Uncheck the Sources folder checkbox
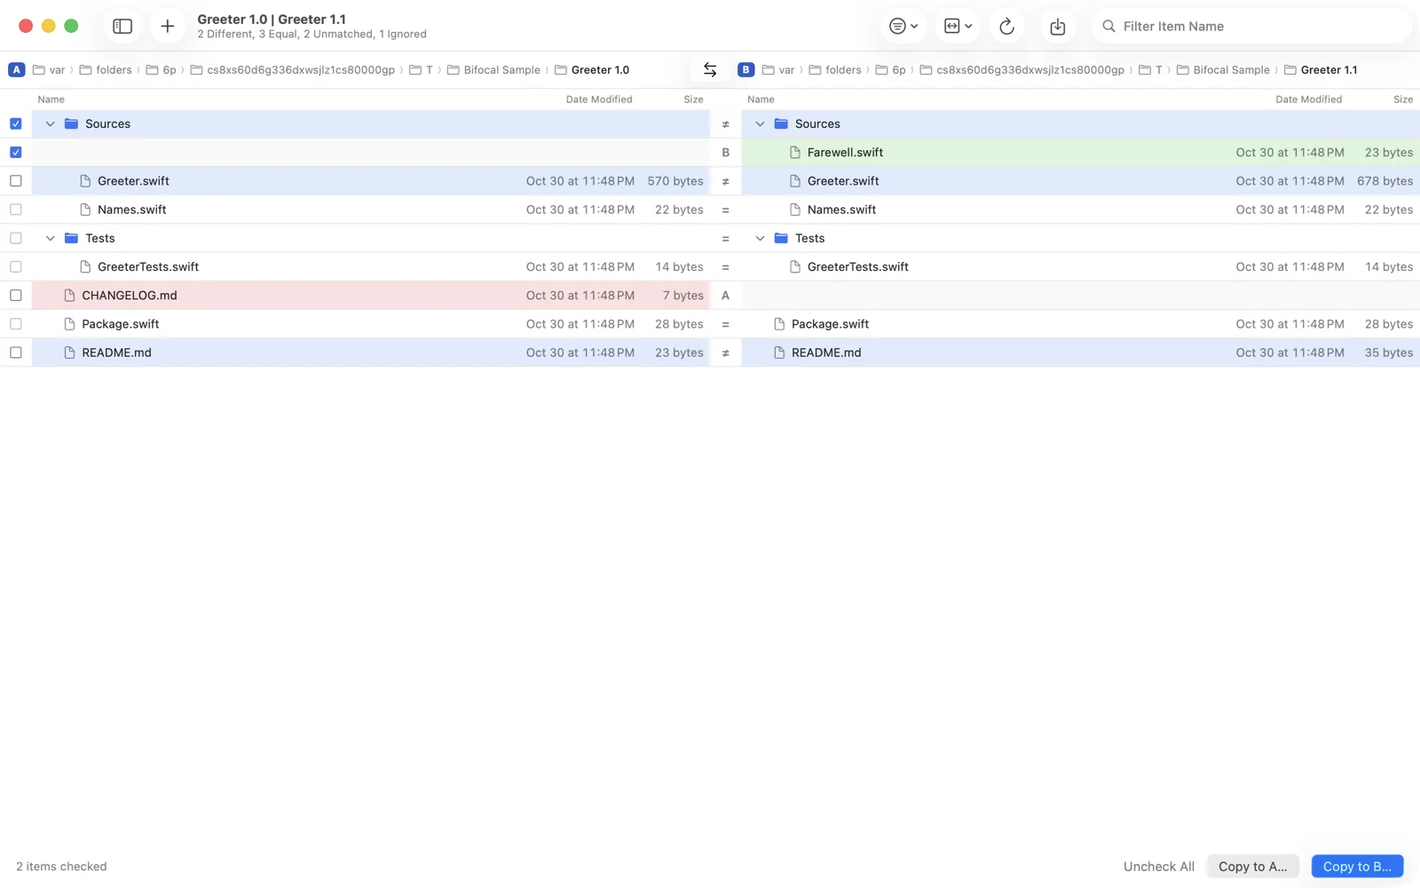This screenshot has height=888, width=1420. (x=16, y=123)
